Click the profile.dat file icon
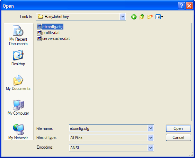The height and width of the screenshot is (158, 195). (39, 33)
